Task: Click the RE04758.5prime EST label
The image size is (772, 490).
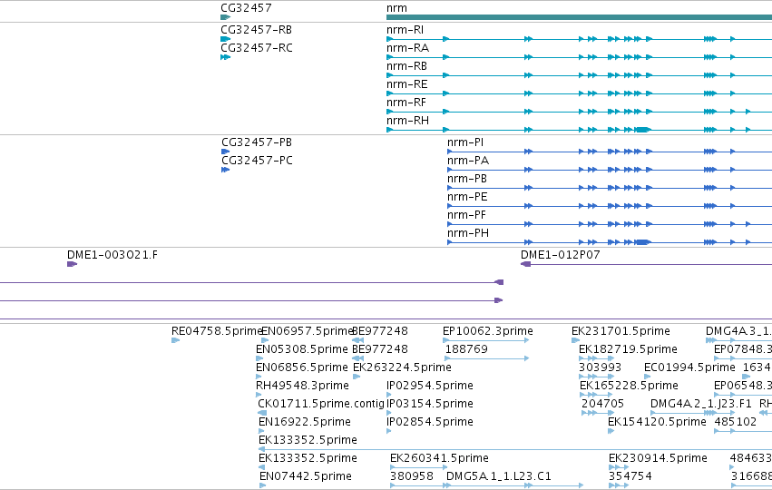Action: pos(217,331)
